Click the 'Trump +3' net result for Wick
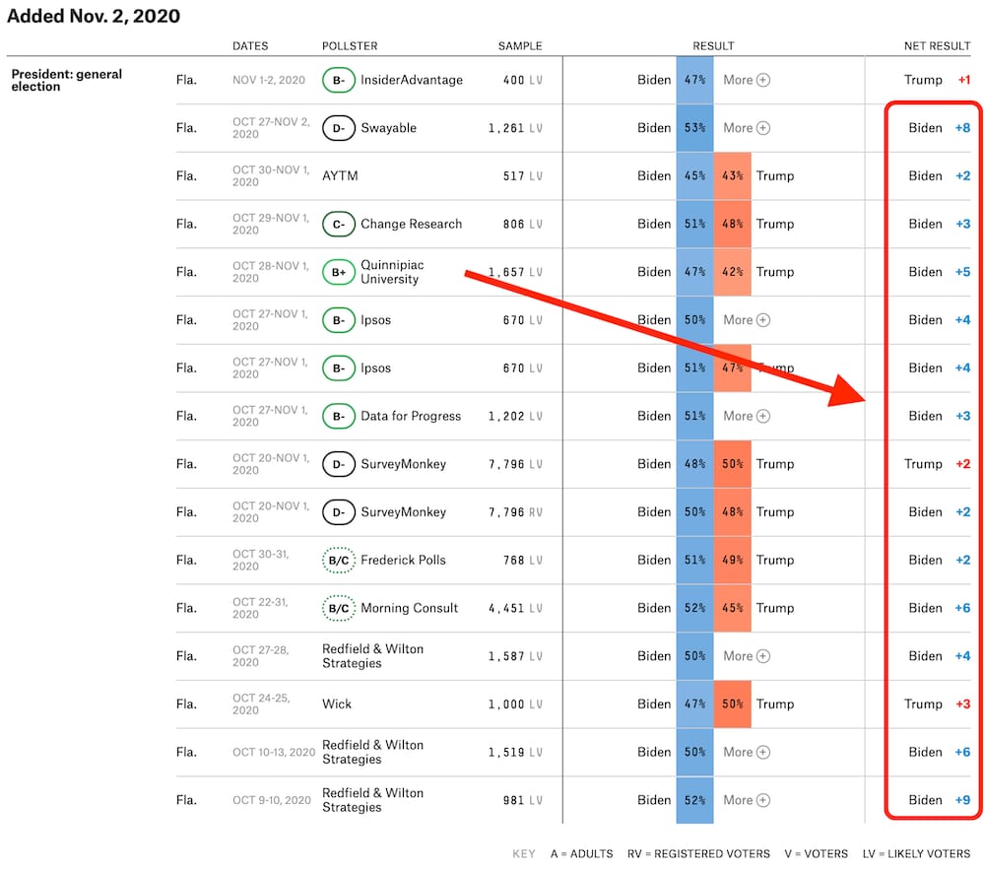 938,704
